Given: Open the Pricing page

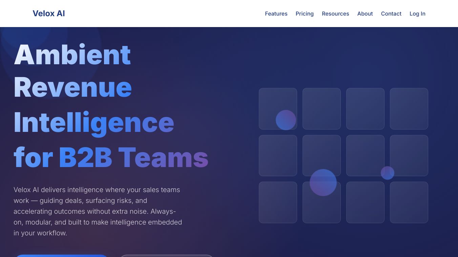Looking at the screenshot, I should tap(305, 14).
